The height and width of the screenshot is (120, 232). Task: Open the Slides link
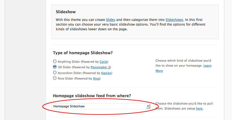click(x=111, y=20)
